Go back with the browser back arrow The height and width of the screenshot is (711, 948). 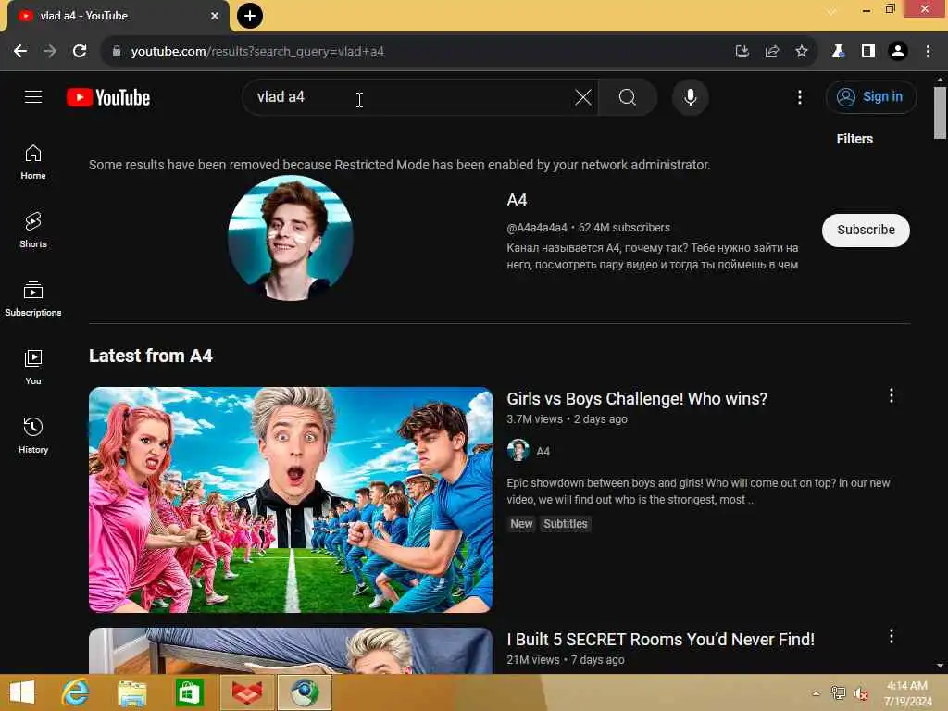click(20, 52)
